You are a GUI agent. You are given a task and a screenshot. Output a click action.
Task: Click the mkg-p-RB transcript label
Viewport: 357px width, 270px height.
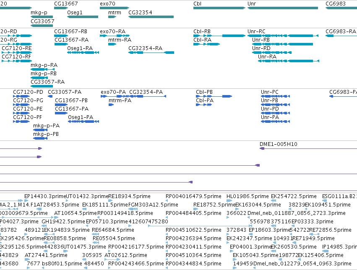(x=44, y=74)
